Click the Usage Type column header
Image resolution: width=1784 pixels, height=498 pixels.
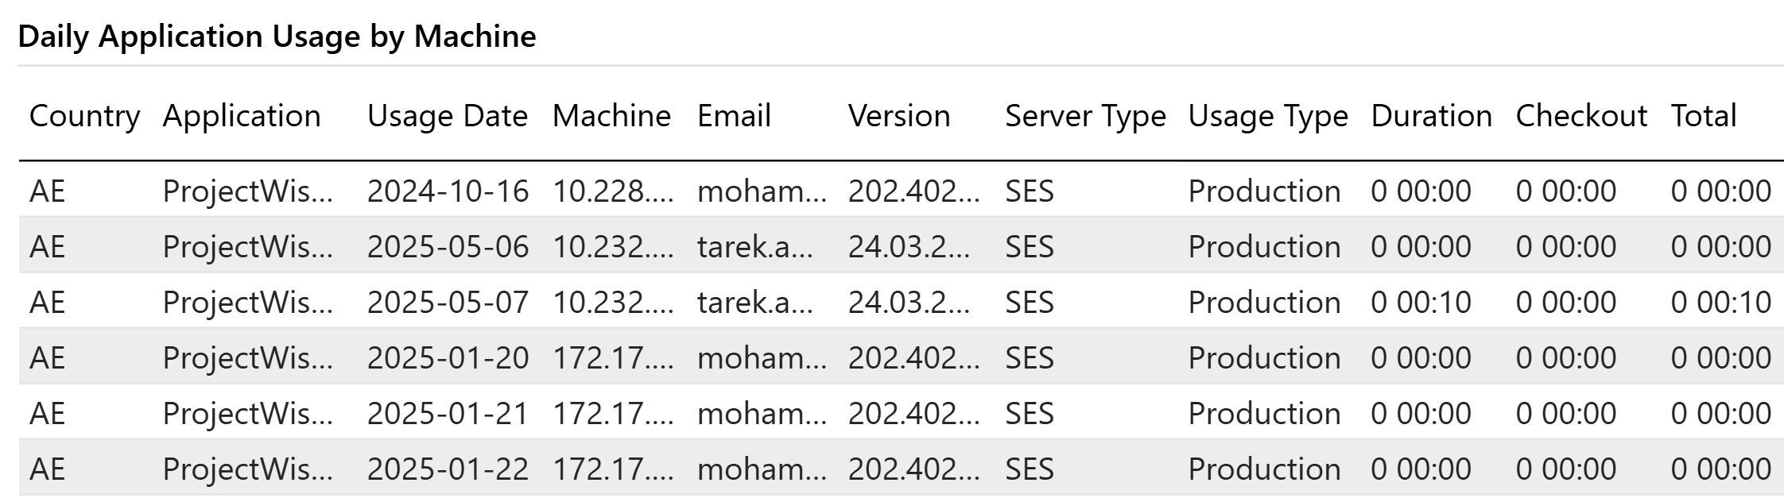click(x=1267, y=116)
